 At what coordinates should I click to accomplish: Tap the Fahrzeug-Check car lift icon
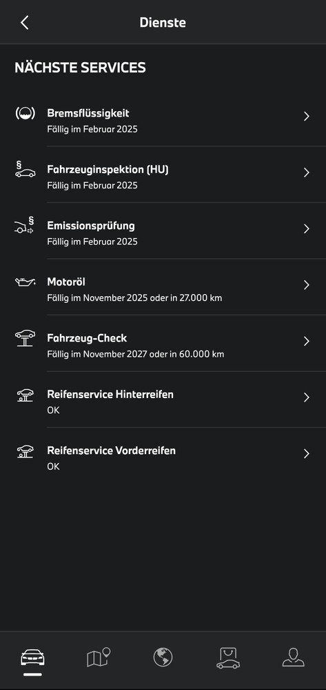point(25,338)
